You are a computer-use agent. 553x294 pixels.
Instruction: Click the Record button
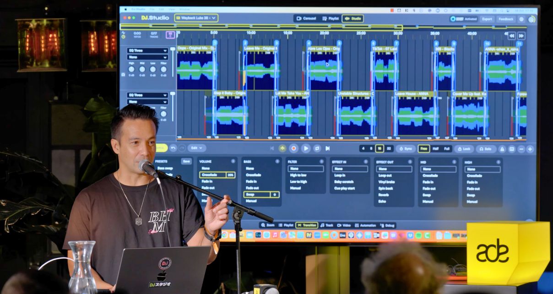[x=293, y=148]
